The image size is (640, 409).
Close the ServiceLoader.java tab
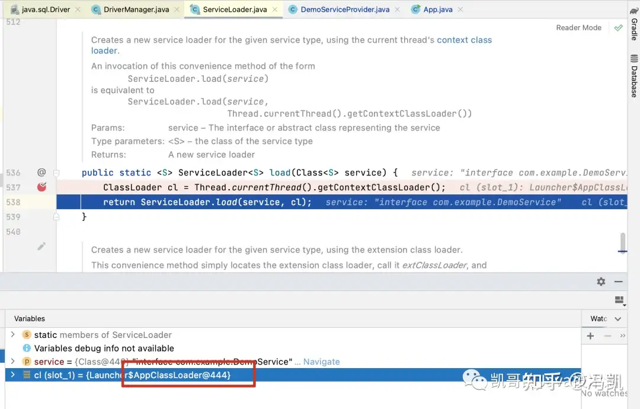(x=275, y=9)
